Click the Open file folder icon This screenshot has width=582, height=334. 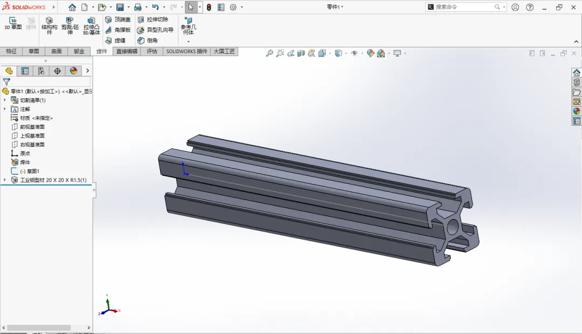coord(102,7)
